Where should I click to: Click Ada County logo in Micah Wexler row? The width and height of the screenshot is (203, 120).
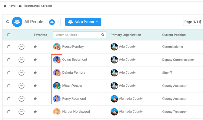click(114, 86)
